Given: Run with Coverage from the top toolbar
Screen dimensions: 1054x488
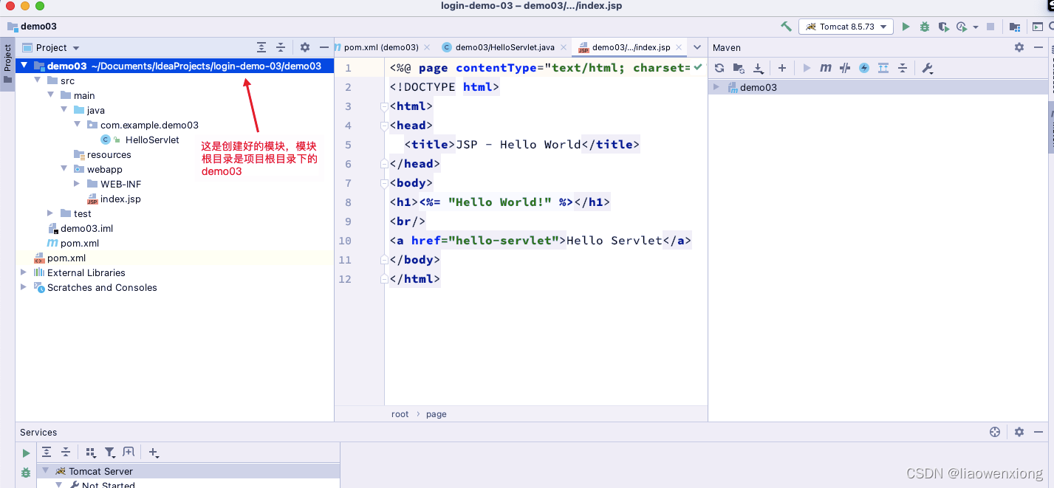Looking at the screenshot, I should 943,27.
